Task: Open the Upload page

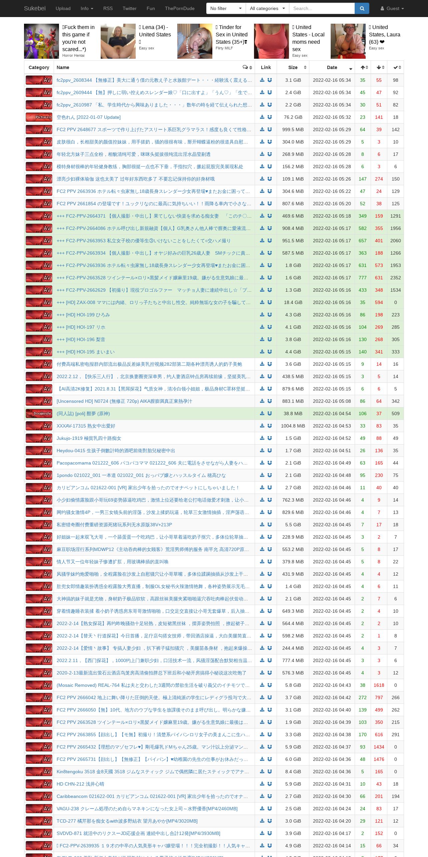Action: [x=63, y=8]
